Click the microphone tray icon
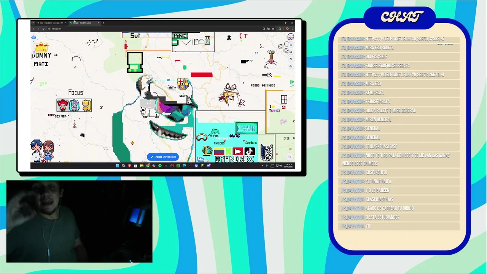The width and height of the screenshot is (487, 274). click(x=267, y=166)
